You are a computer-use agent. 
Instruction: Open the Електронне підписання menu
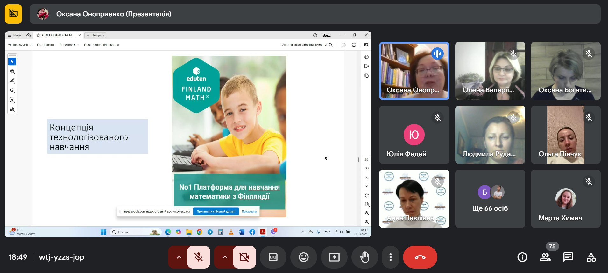(x=102, y=45)
